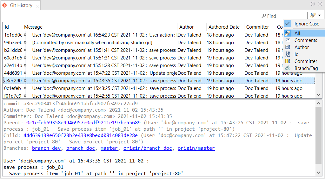
Task: Choose the Committer menu entry
Action: click(x=306, y=61)
